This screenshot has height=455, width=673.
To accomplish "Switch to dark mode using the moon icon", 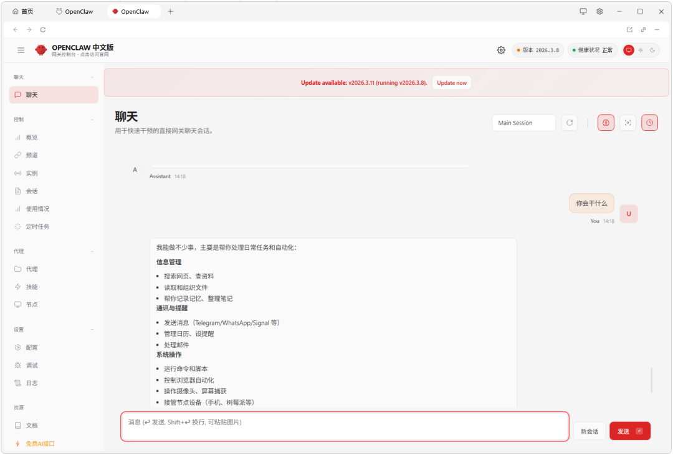I will 652,50.
